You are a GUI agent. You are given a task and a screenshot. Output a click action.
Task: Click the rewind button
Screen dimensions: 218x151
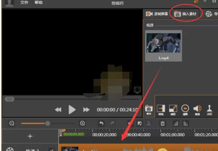(58, 110)
